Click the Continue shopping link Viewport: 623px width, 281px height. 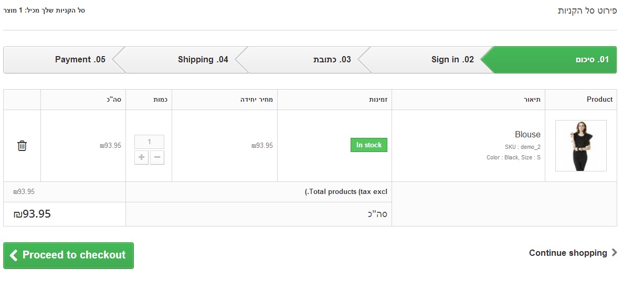click(x=568, y=253)
